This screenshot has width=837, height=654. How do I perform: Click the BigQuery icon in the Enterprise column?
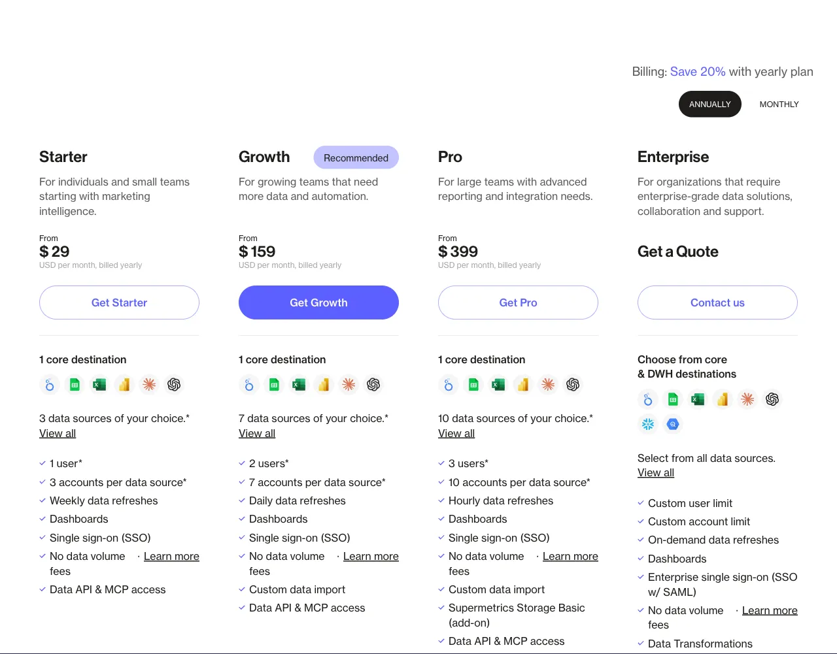tap(672, 424)
